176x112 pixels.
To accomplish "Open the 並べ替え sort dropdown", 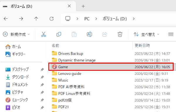I will pyautogui.click(x=146, y=34).
